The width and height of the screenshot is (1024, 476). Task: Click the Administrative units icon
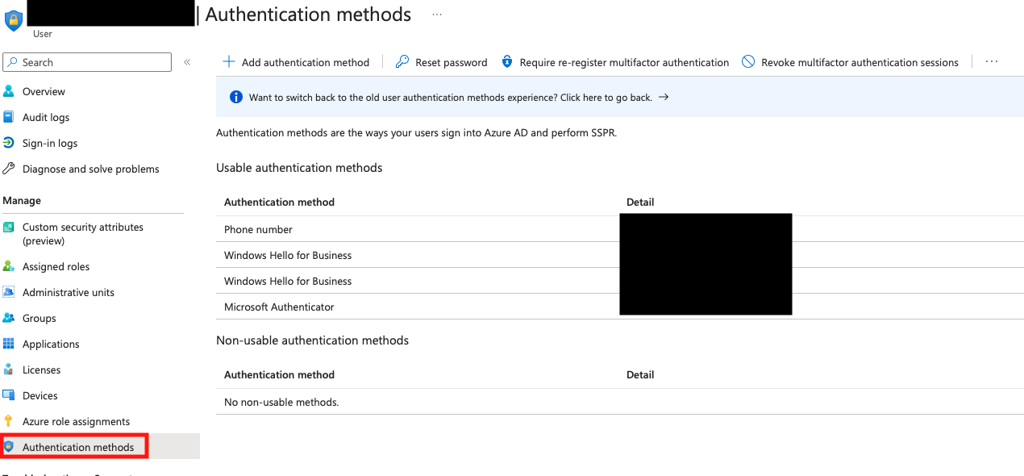click(9, 292)
